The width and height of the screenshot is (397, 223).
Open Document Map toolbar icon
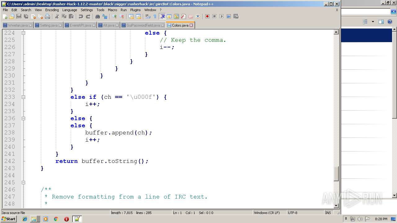point(176,16)
